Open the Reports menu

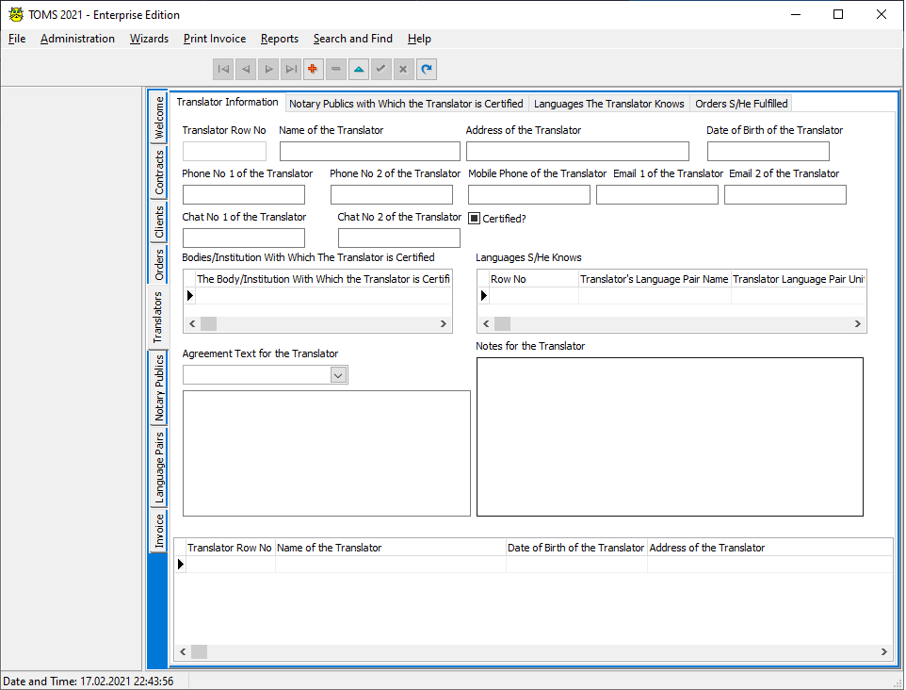[x=279, y=39]
